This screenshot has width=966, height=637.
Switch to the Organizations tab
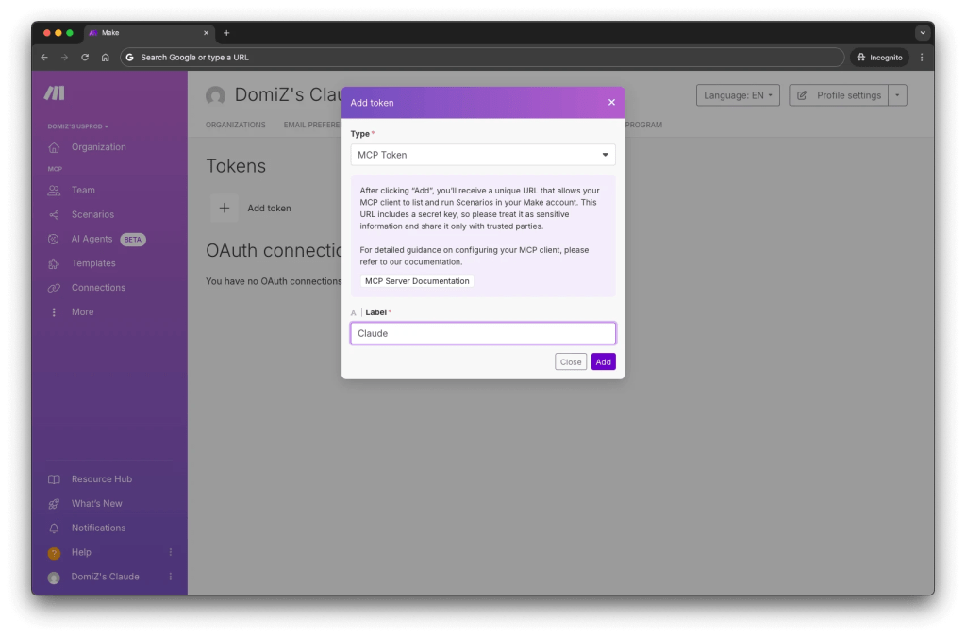coord(235,124)
